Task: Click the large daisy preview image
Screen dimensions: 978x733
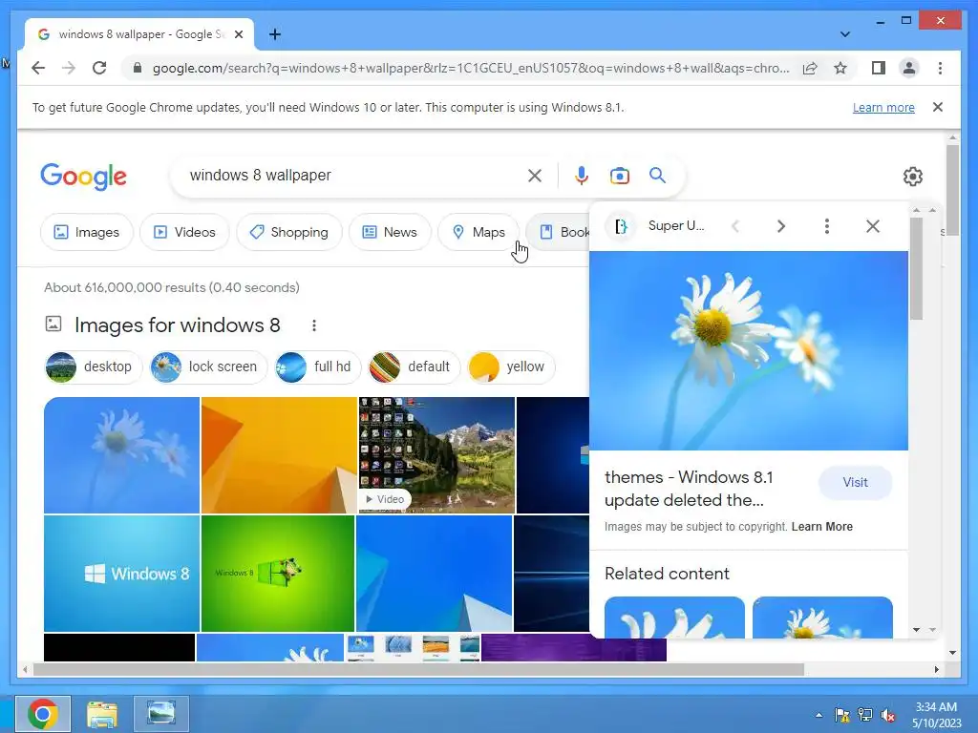Action: 749,350
